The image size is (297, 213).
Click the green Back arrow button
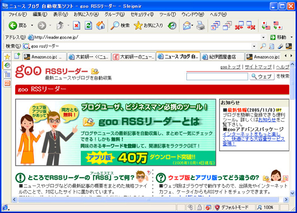[x=13, y=25]
